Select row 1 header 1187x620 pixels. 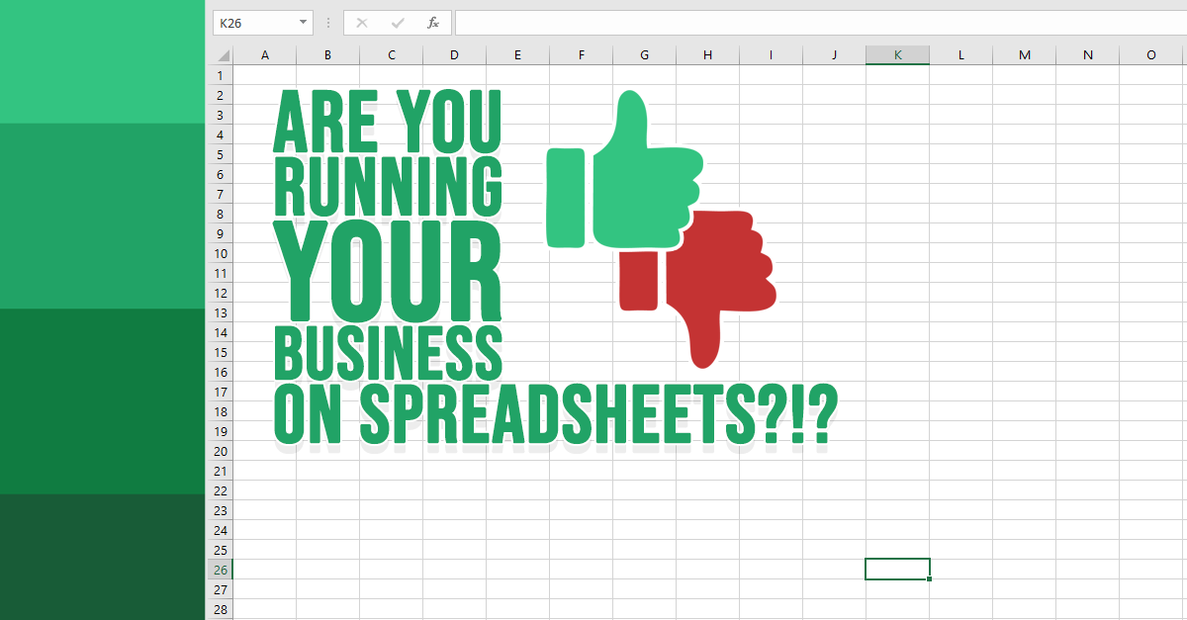(x=219, y=75)
